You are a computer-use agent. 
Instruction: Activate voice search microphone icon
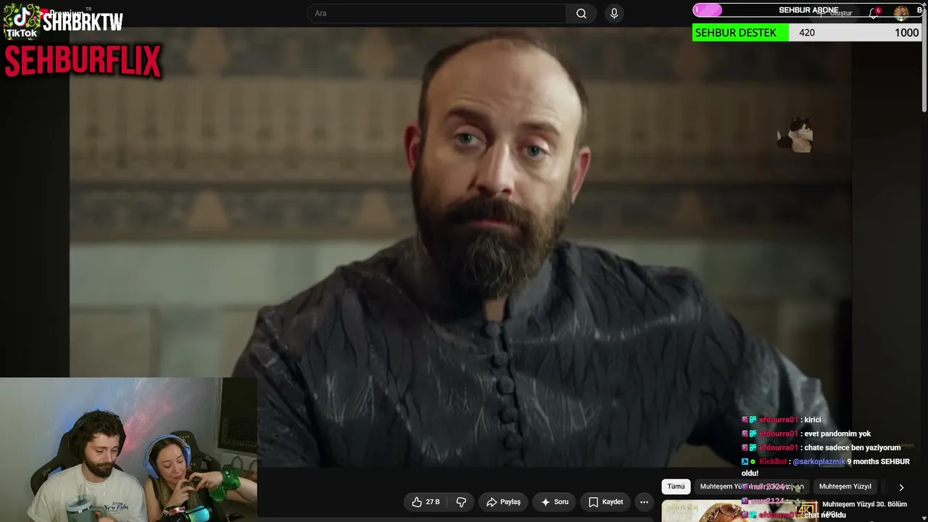point(614,13)
